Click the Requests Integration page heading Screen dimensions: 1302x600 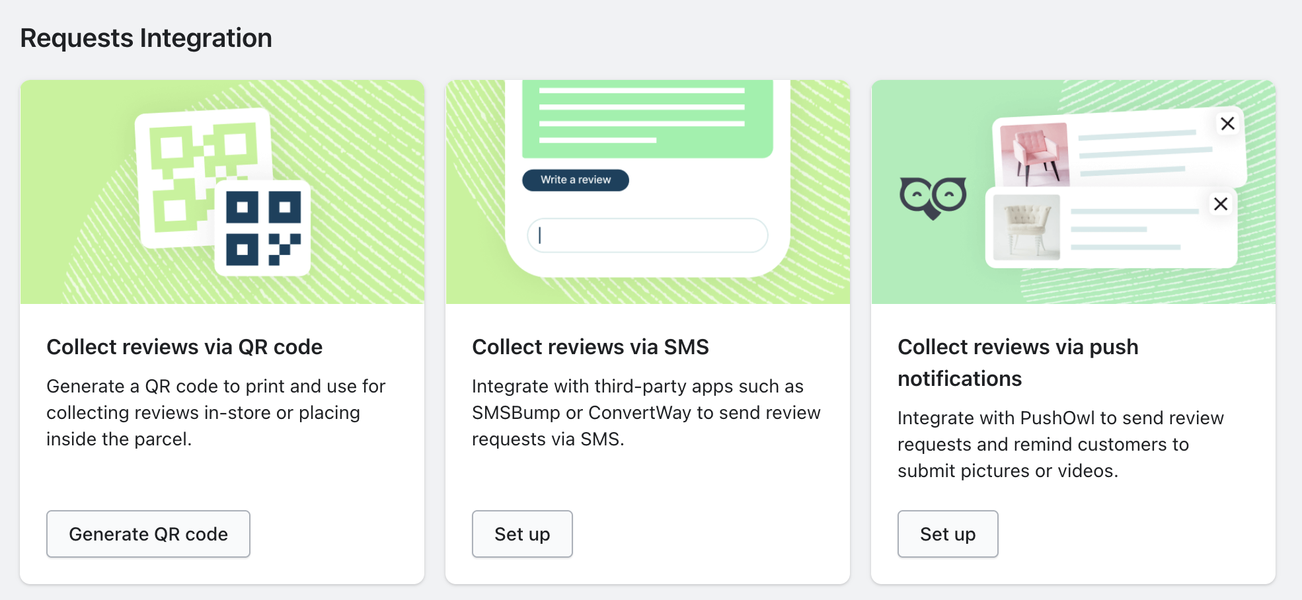tap(146, 38)
